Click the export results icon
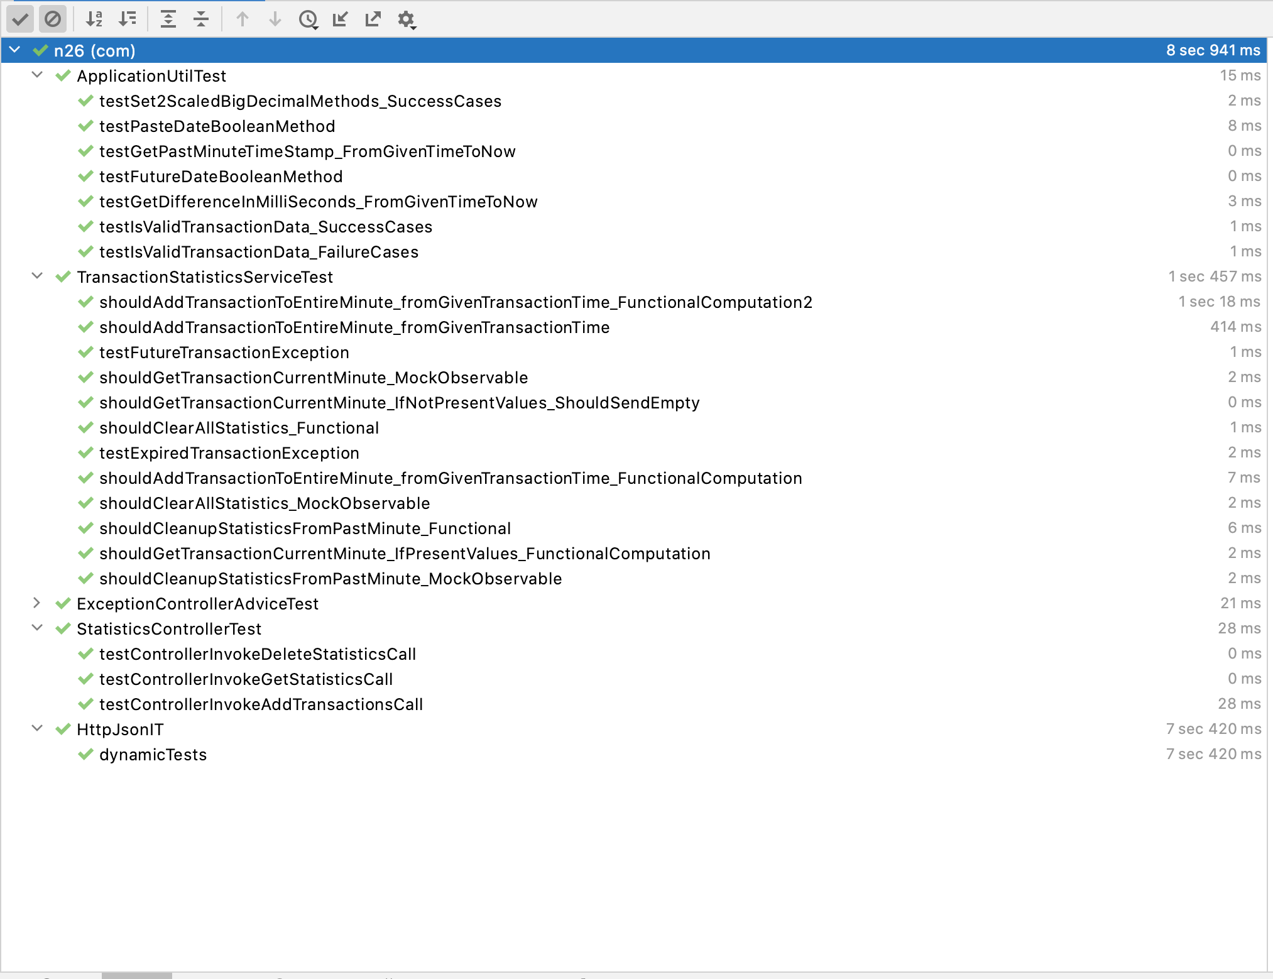1273x979 pixels. tap(373, 18)
